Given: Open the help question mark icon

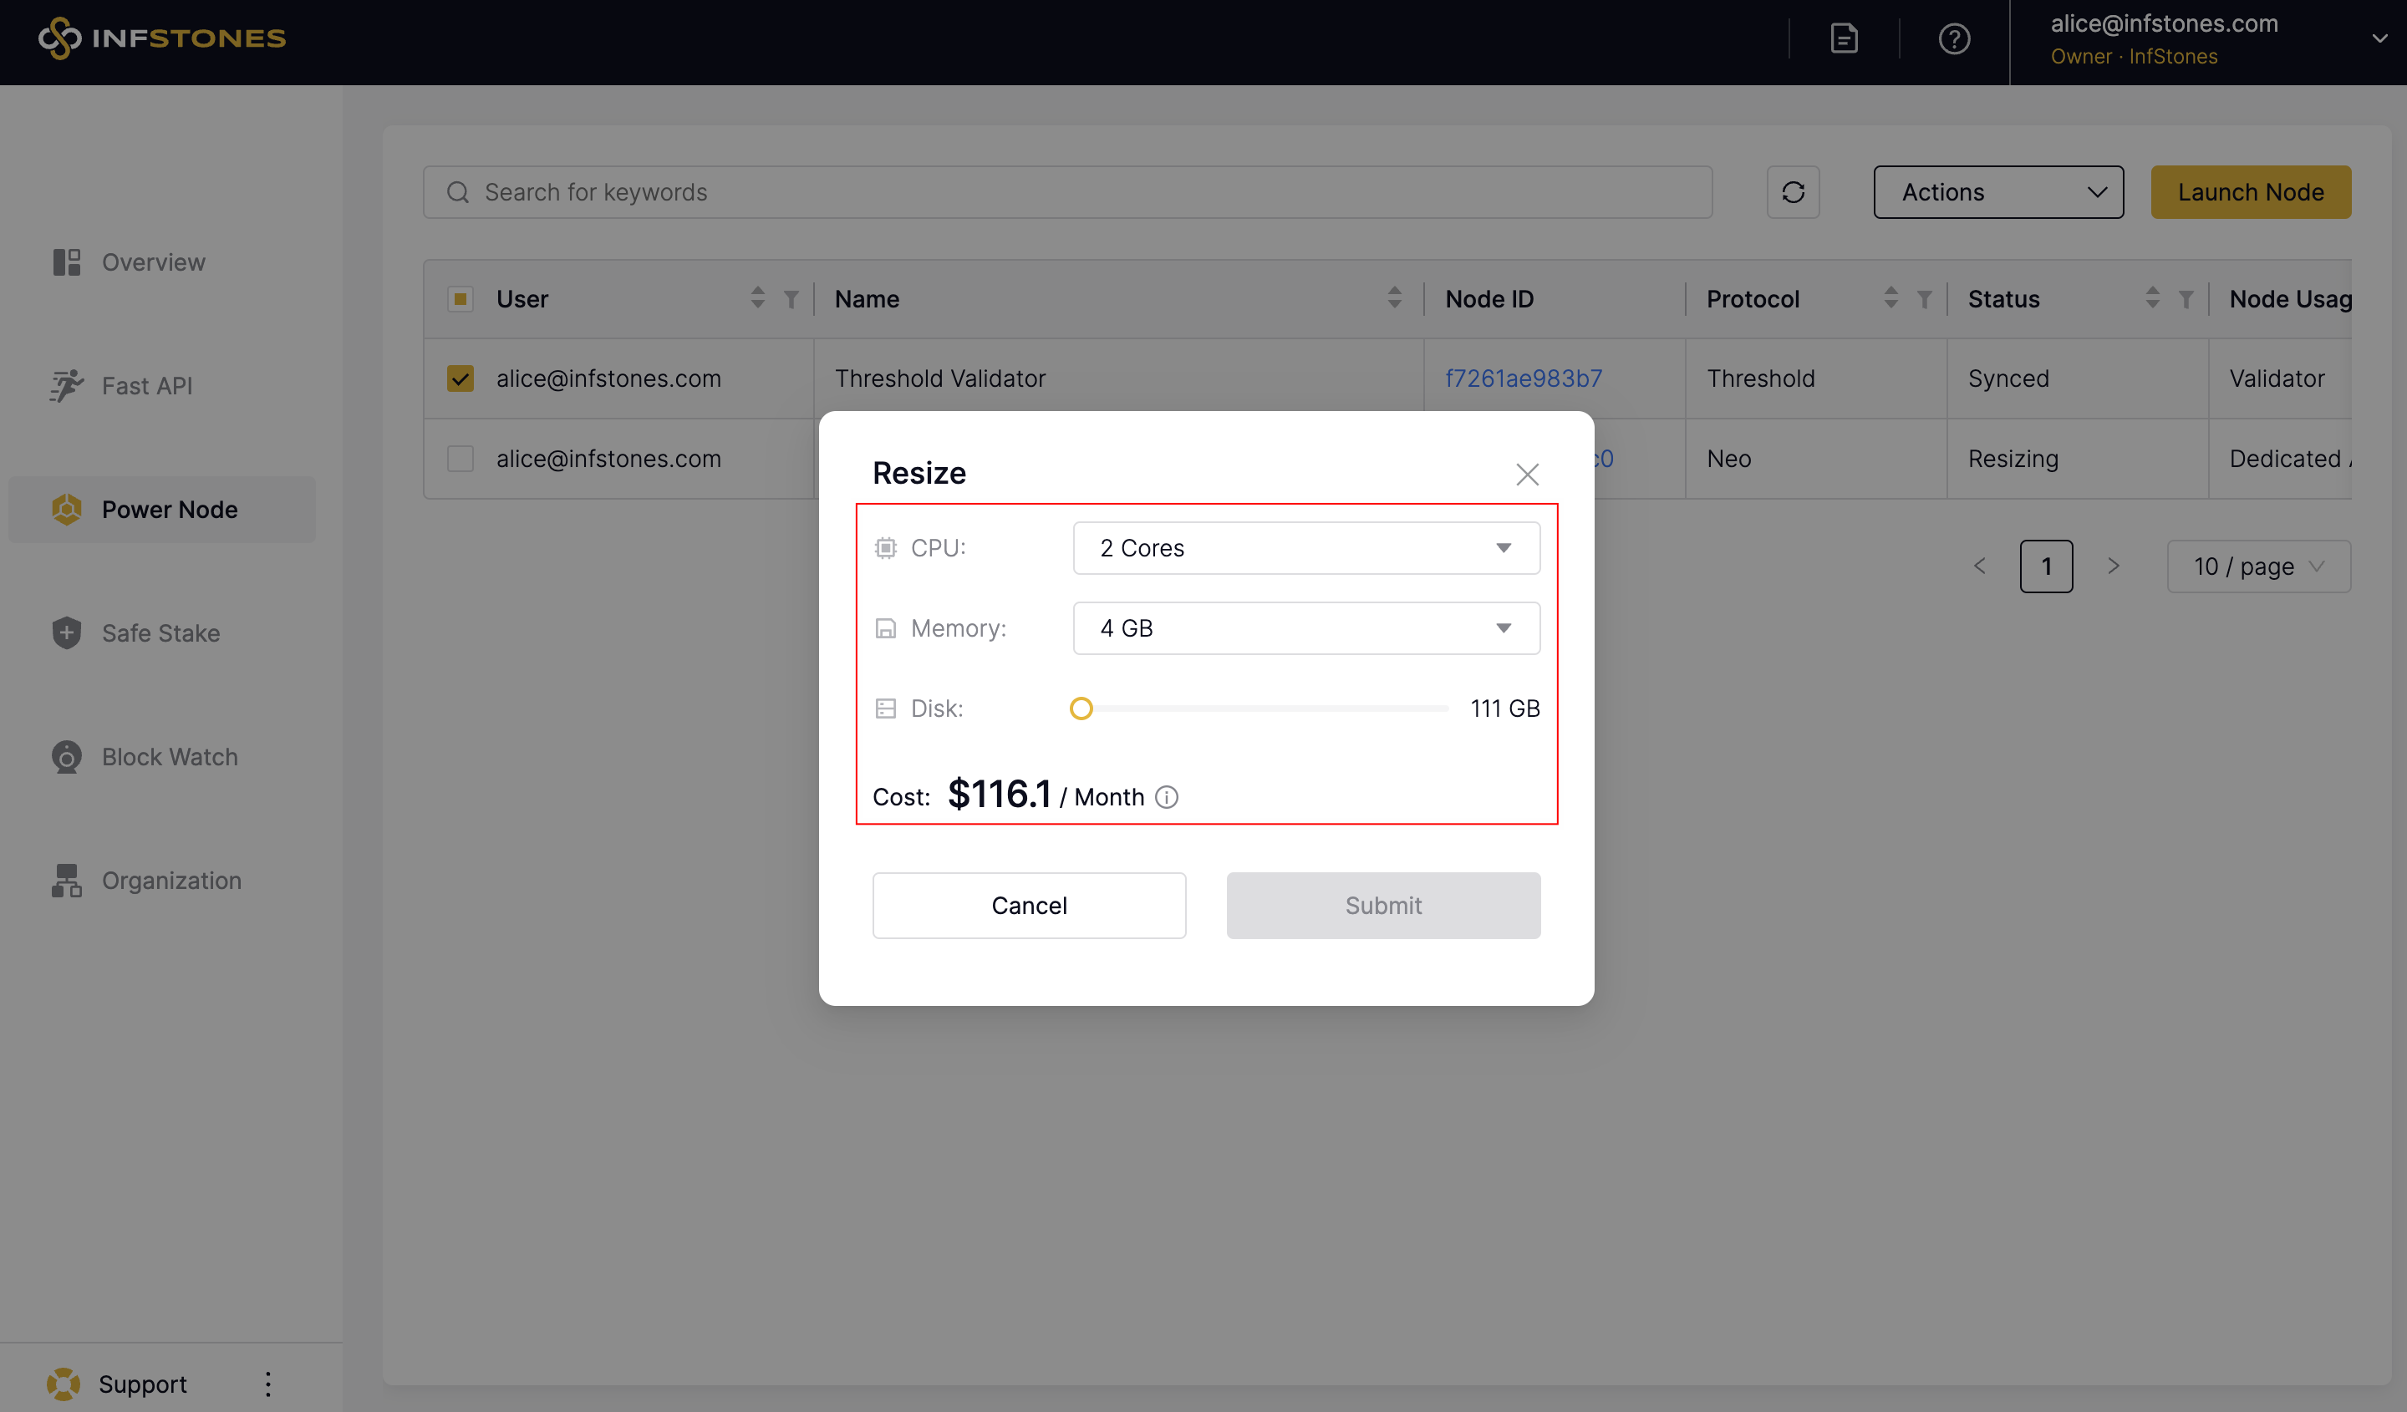Looking at the screenshot, I should [1953, 39].
